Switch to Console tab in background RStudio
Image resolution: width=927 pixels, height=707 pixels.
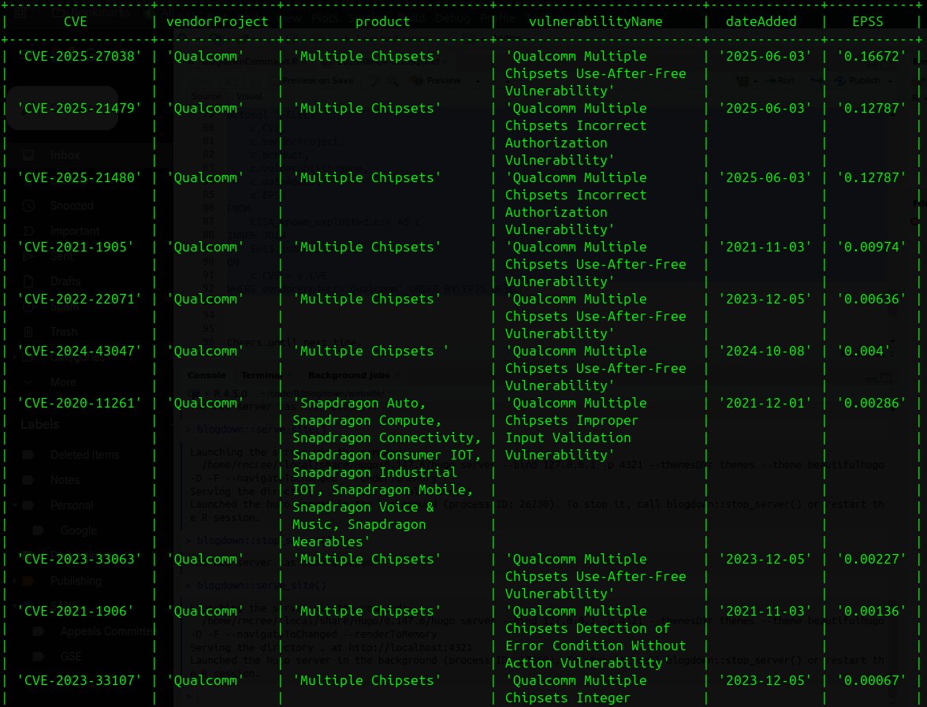click(207, 375)
